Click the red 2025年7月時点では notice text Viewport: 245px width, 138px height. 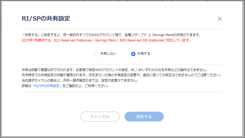click(37, 40)
